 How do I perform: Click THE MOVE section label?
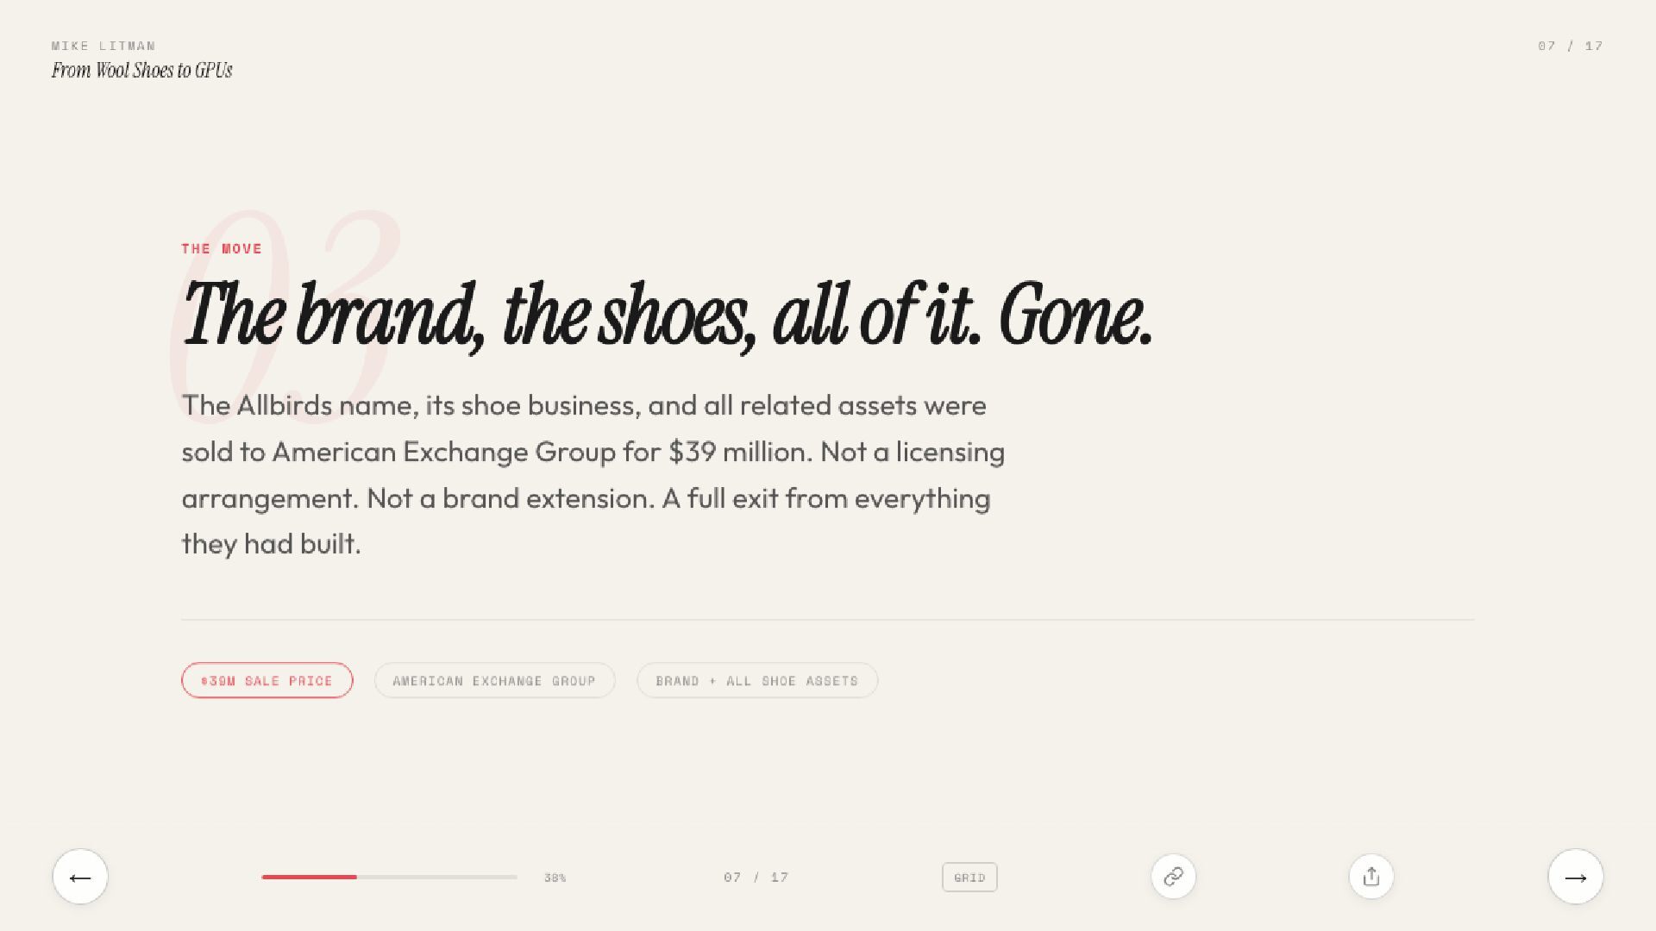[x=222, y=248]
